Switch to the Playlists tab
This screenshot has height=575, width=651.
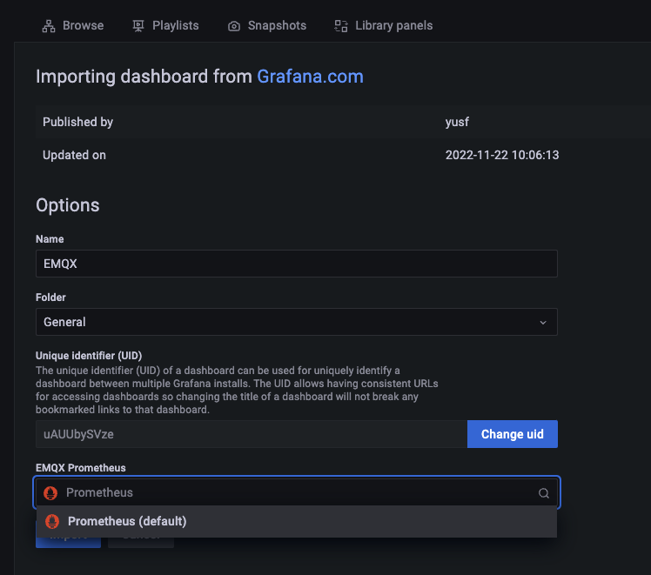pos(177,26)
